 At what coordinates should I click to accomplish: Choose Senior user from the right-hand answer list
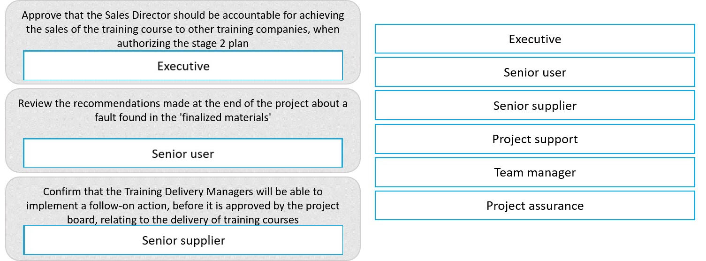point(535,72)
